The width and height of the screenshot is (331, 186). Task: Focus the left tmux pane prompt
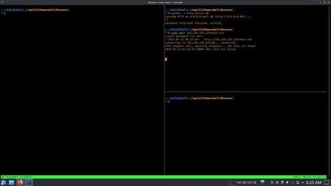click(x=35, y=11)
